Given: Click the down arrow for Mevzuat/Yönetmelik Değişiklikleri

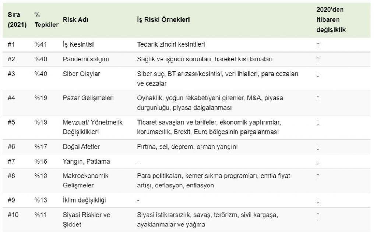Looking at the screenshot, I should tap(318, 123).
